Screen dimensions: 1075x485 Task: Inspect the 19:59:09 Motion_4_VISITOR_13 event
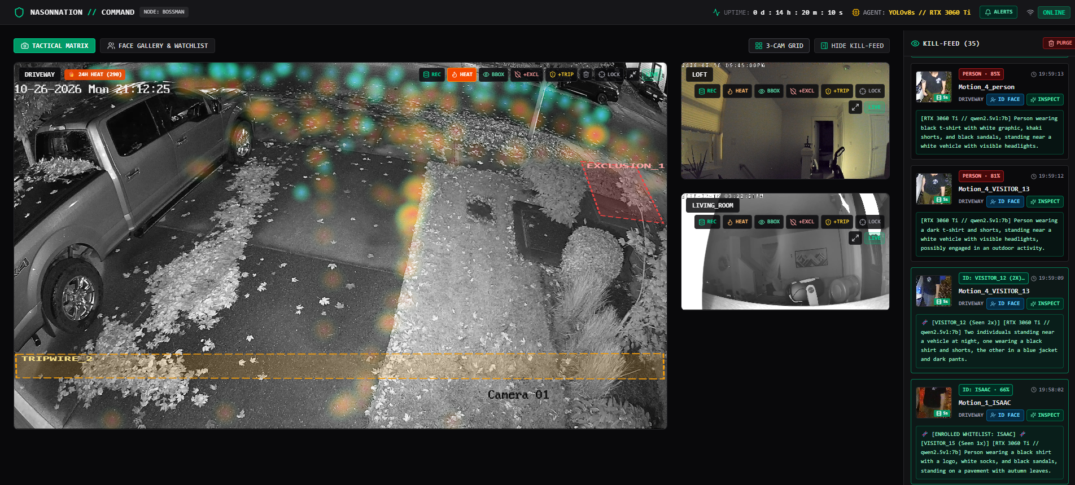pyautogui.click(x=1045, y=303)
